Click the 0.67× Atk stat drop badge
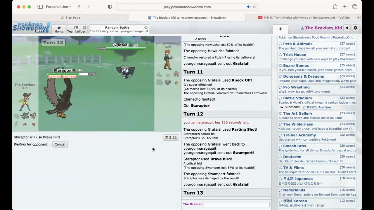Image resolution: width=374 pixels, height=210 pixels. 55,77
